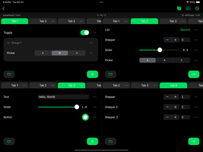The width and height of the screenshot is (203, 152).
Task: Collapse Group 1 with its chevron
Action: pyautogui.click(x=8, y=43)
